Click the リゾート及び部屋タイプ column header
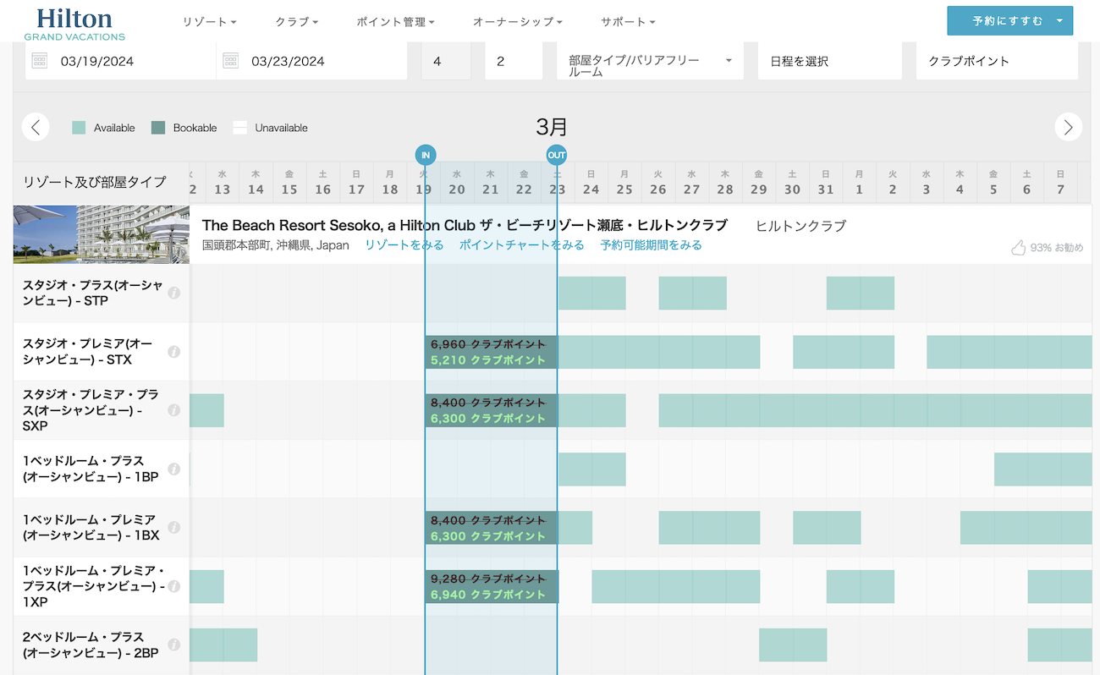Image resolution: width=1100 pixels, height=675 pixels. click(x=95, y=182)
